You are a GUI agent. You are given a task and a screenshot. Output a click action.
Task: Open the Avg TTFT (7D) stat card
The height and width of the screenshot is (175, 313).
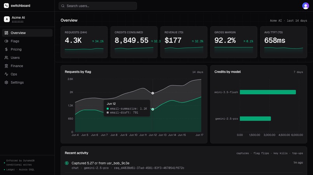(283, 42)
